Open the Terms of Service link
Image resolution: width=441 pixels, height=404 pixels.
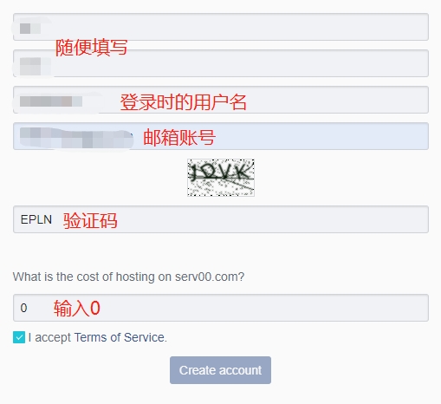pyautogui.click(x=120, y=337)
